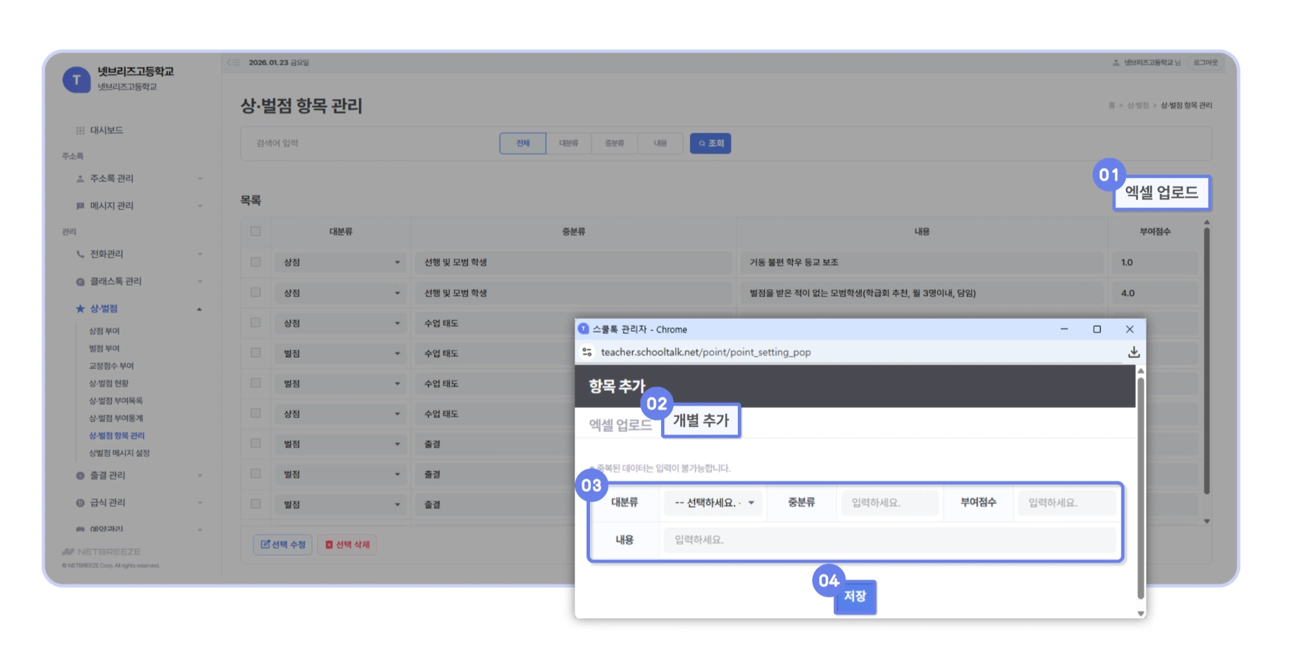Click the round T school logo

point(76,80)
